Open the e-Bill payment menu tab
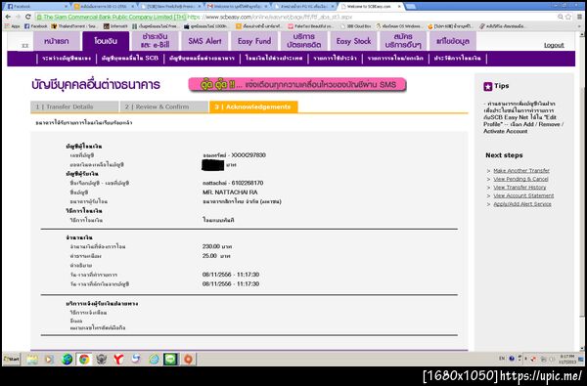 click(x=155, y=41)
